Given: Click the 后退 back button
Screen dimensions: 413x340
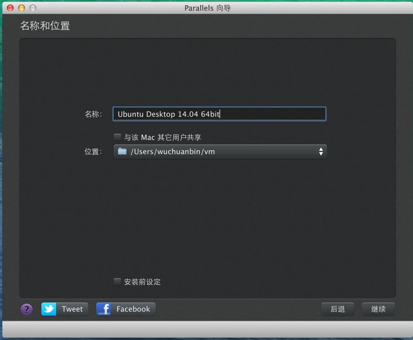Looking at the screenshot, I should [337, 309].
